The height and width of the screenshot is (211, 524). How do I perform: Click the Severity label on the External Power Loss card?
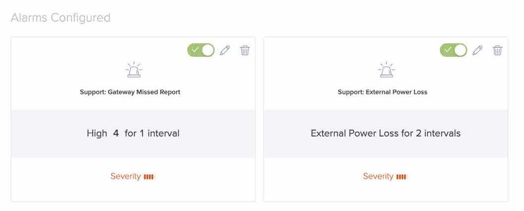379,176
